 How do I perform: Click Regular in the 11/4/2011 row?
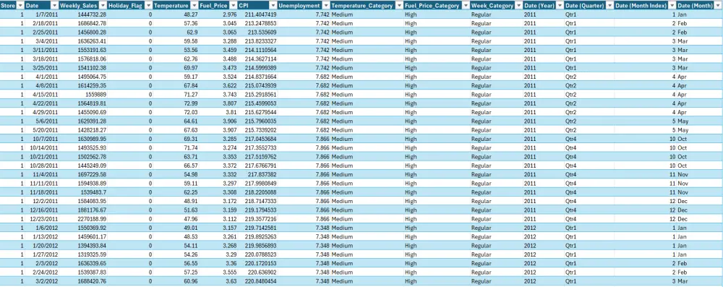pos(482,174)
